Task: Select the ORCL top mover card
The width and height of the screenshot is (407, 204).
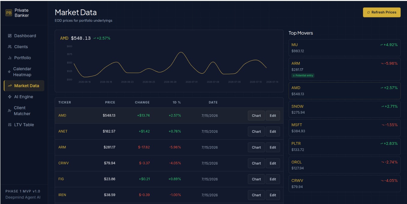Action: click(345, 165)
